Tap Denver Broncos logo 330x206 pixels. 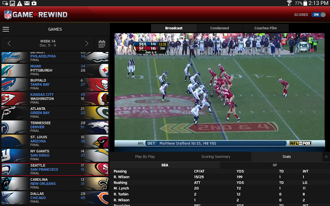[x=99, y=127]
